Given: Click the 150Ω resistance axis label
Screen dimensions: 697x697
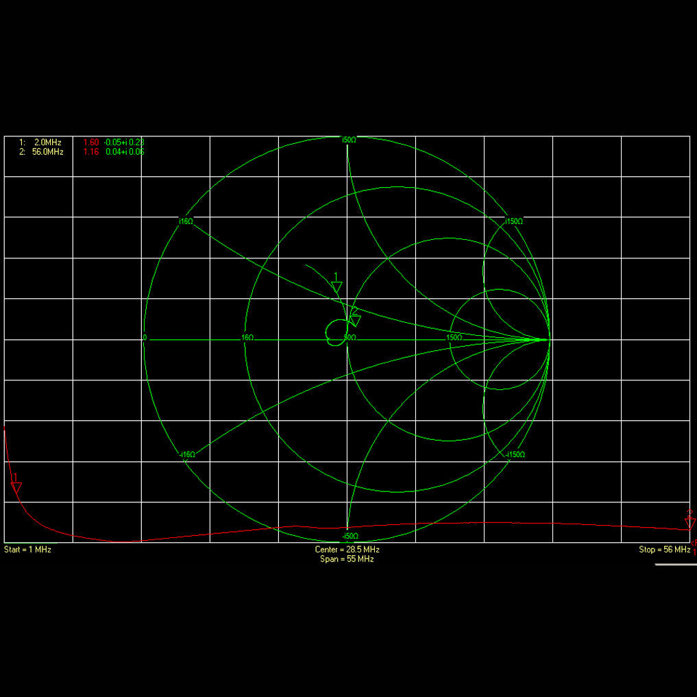Looking at the screenshot, I should tap(452, 338).
